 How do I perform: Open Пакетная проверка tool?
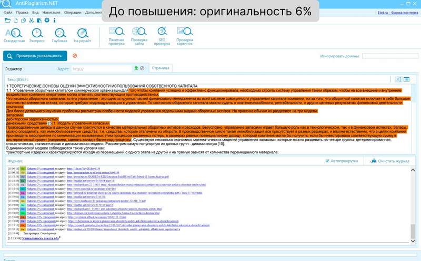point(116,36)
